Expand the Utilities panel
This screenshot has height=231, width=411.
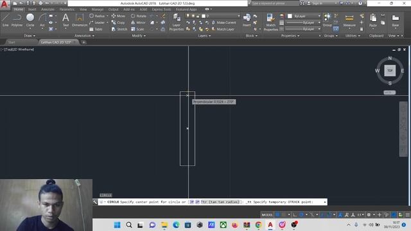[x=353, y=36]
